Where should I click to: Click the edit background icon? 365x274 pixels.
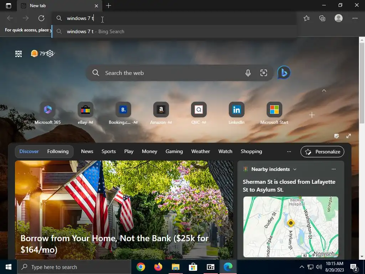click(336, 136)
